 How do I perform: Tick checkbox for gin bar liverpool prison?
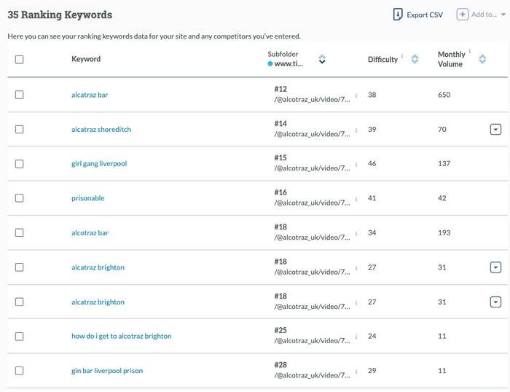pos(20,371)
